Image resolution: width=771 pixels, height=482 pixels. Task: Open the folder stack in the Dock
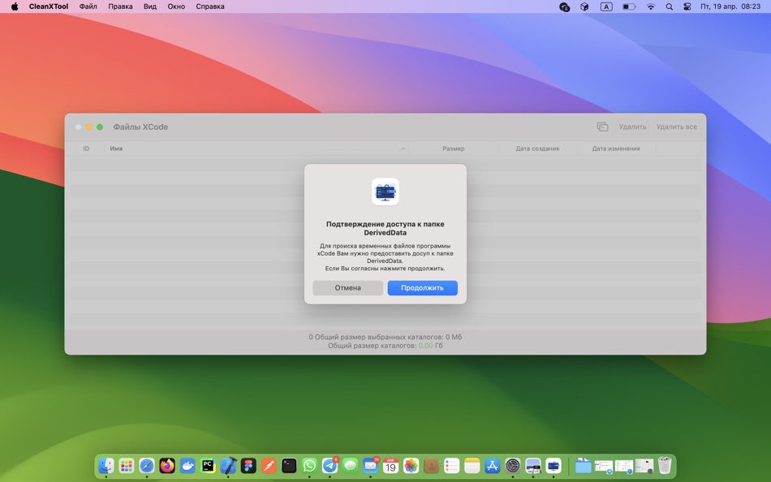click(x=584, y=465)
